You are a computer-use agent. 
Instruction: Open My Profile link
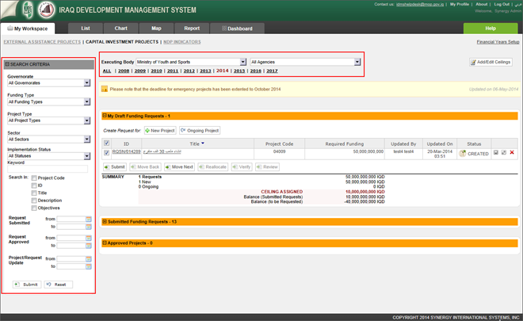pos(460,4)
